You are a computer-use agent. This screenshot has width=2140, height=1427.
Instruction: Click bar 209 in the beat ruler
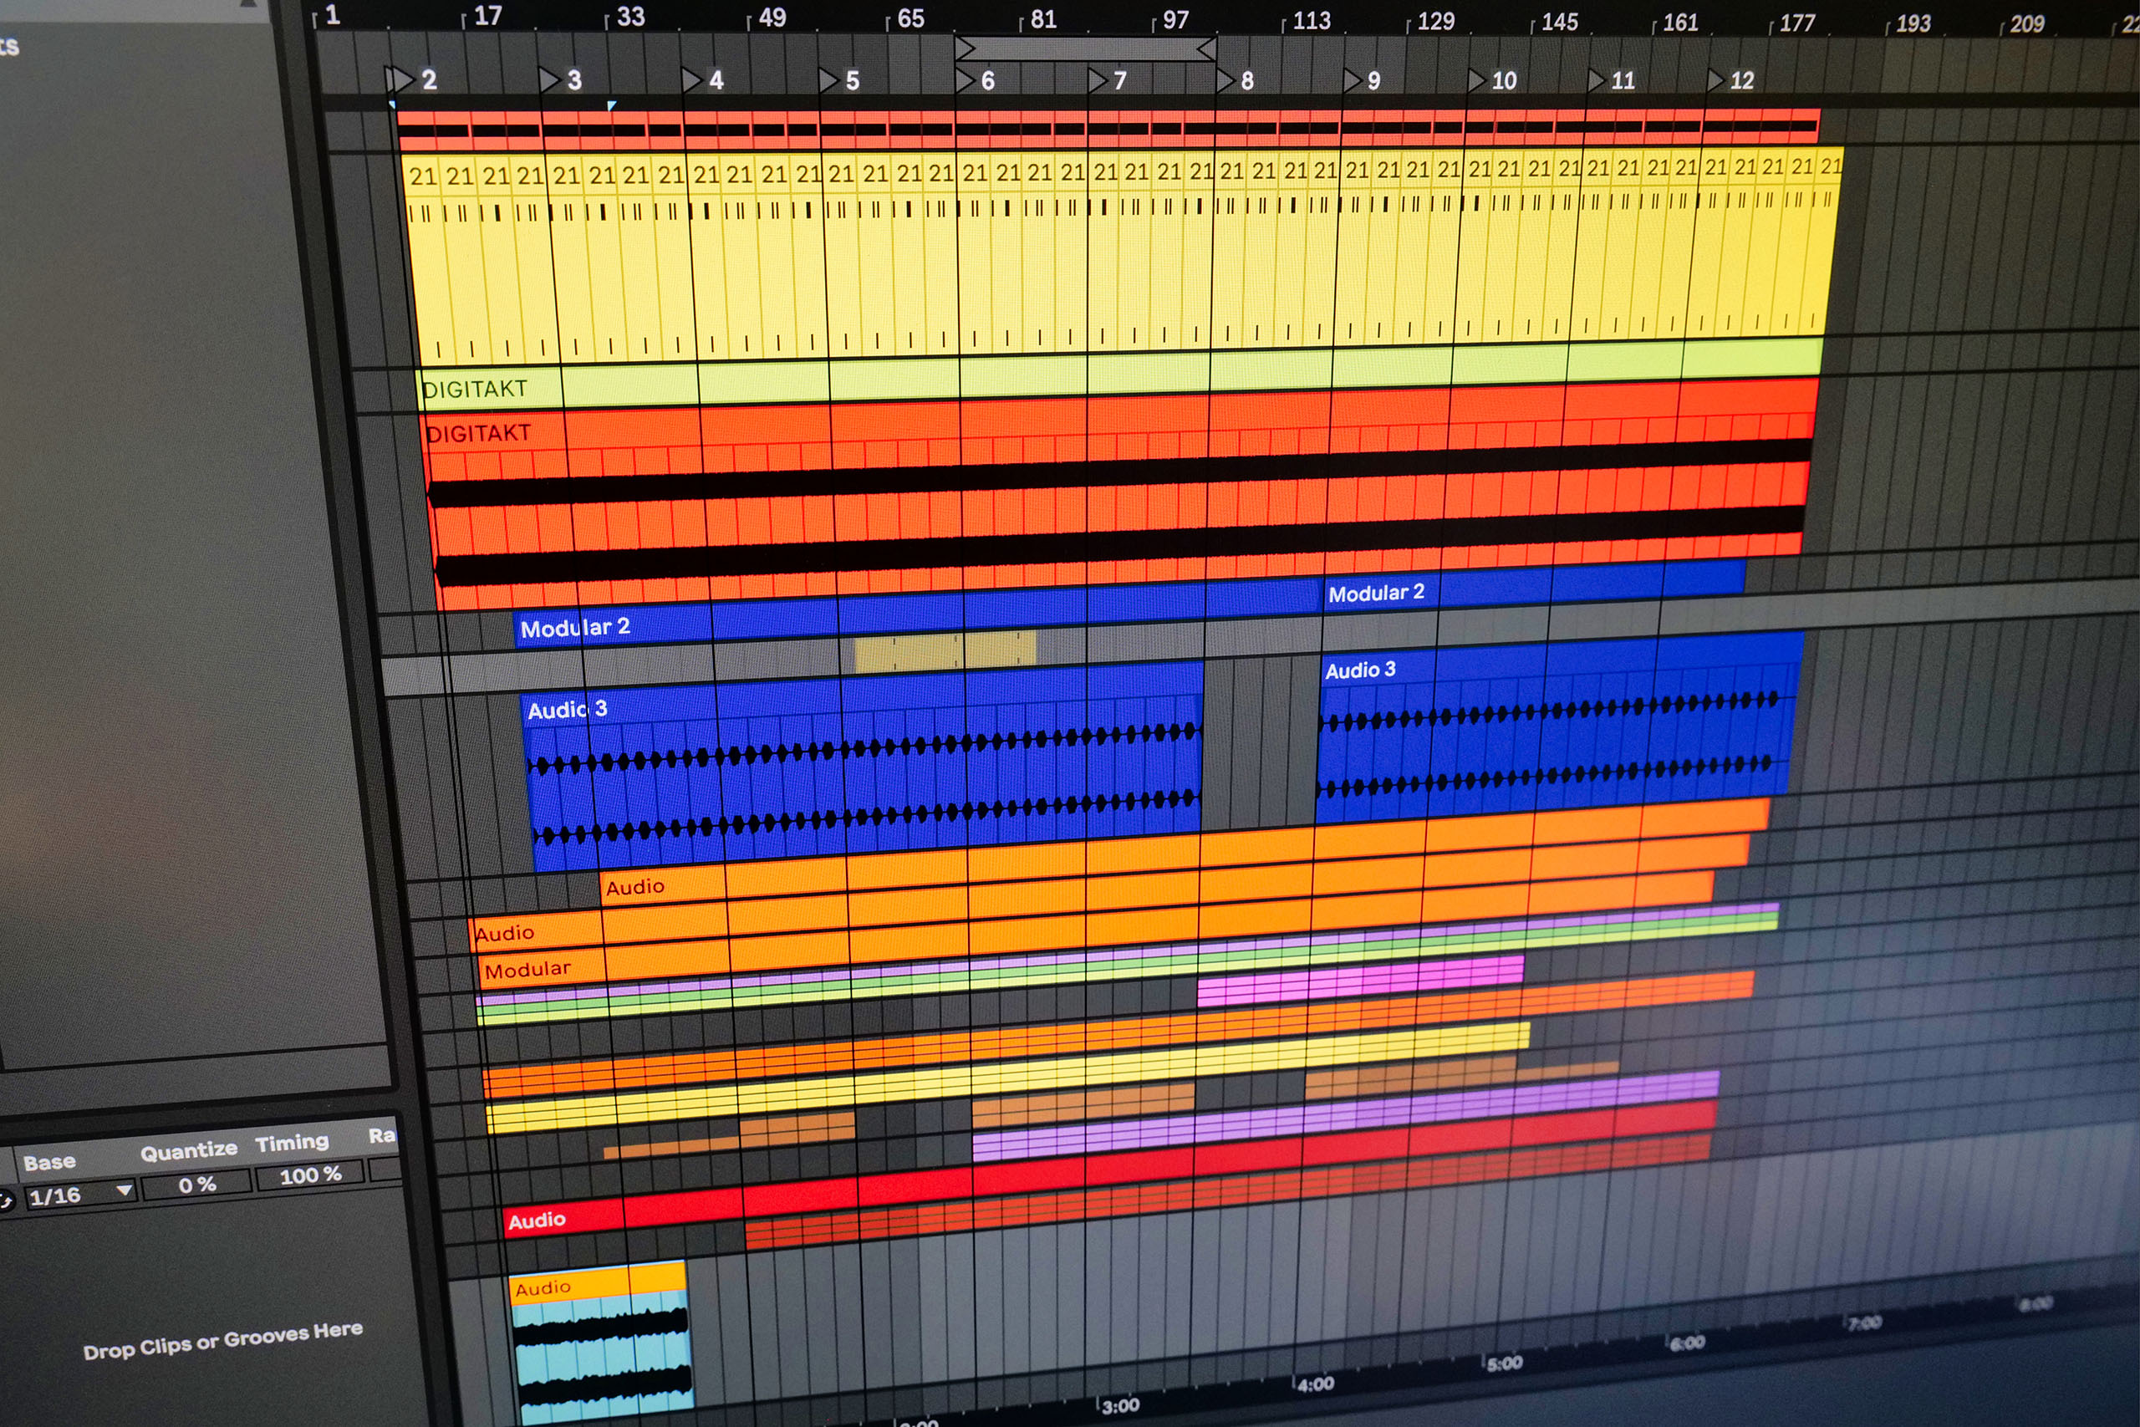[2023, 23]
